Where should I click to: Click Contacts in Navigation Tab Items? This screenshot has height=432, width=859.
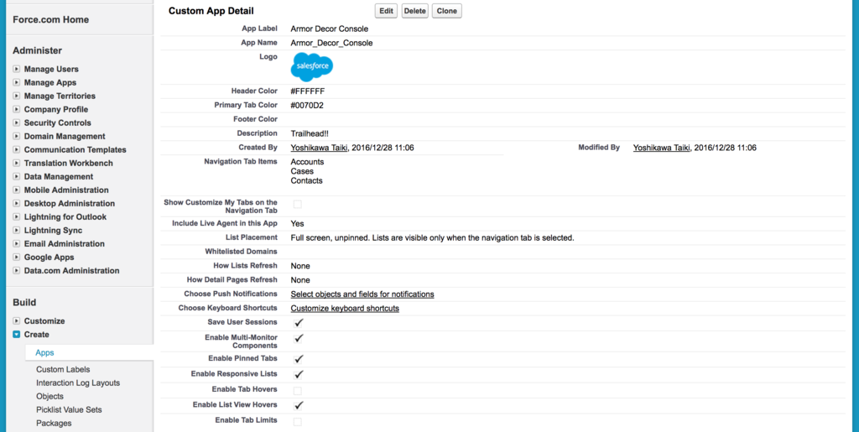[307, 180]
